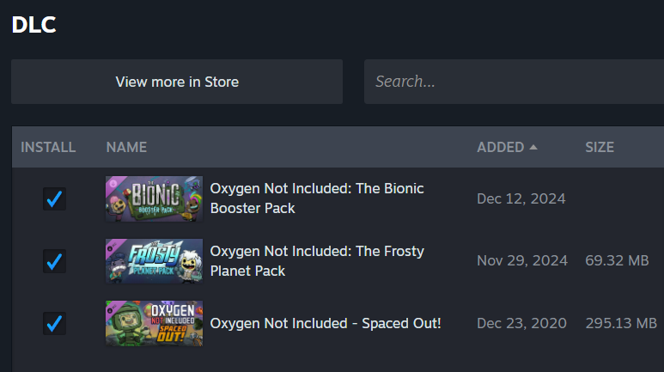Click View more in Store button
This screenshot has width=664, height=372.
[x=177, y=82]
